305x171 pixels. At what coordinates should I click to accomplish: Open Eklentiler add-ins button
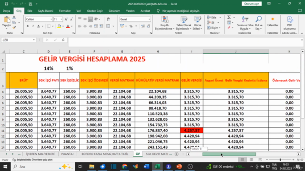tap(273, 22)
